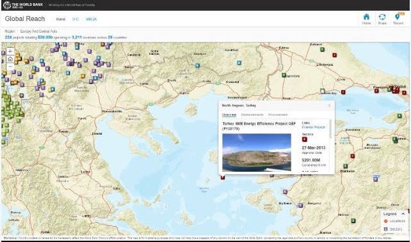
Task: Click the World Bank logo
Action: 23,5
